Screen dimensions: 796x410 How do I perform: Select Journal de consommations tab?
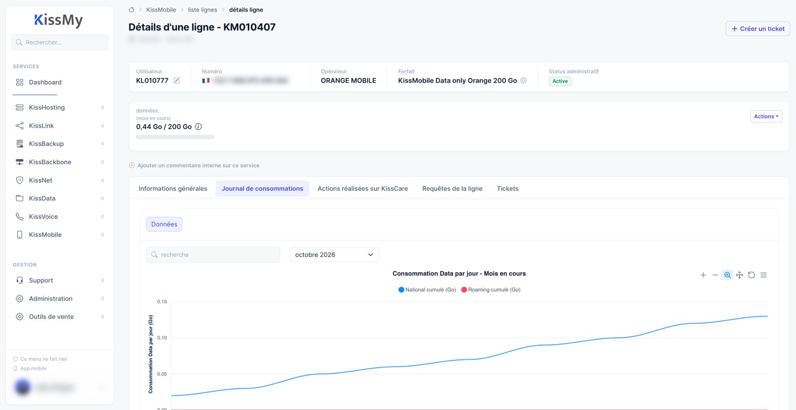pos(262,188)
